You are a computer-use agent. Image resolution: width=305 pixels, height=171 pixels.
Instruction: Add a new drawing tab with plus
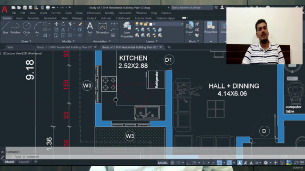click(x=169, y=47)
